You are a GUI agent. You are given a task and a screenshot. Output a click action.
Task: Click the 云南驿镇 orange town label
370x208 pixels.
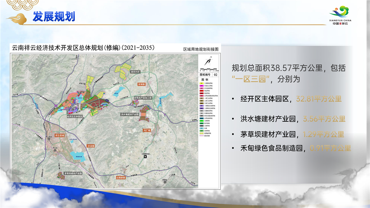pos(121,178)
